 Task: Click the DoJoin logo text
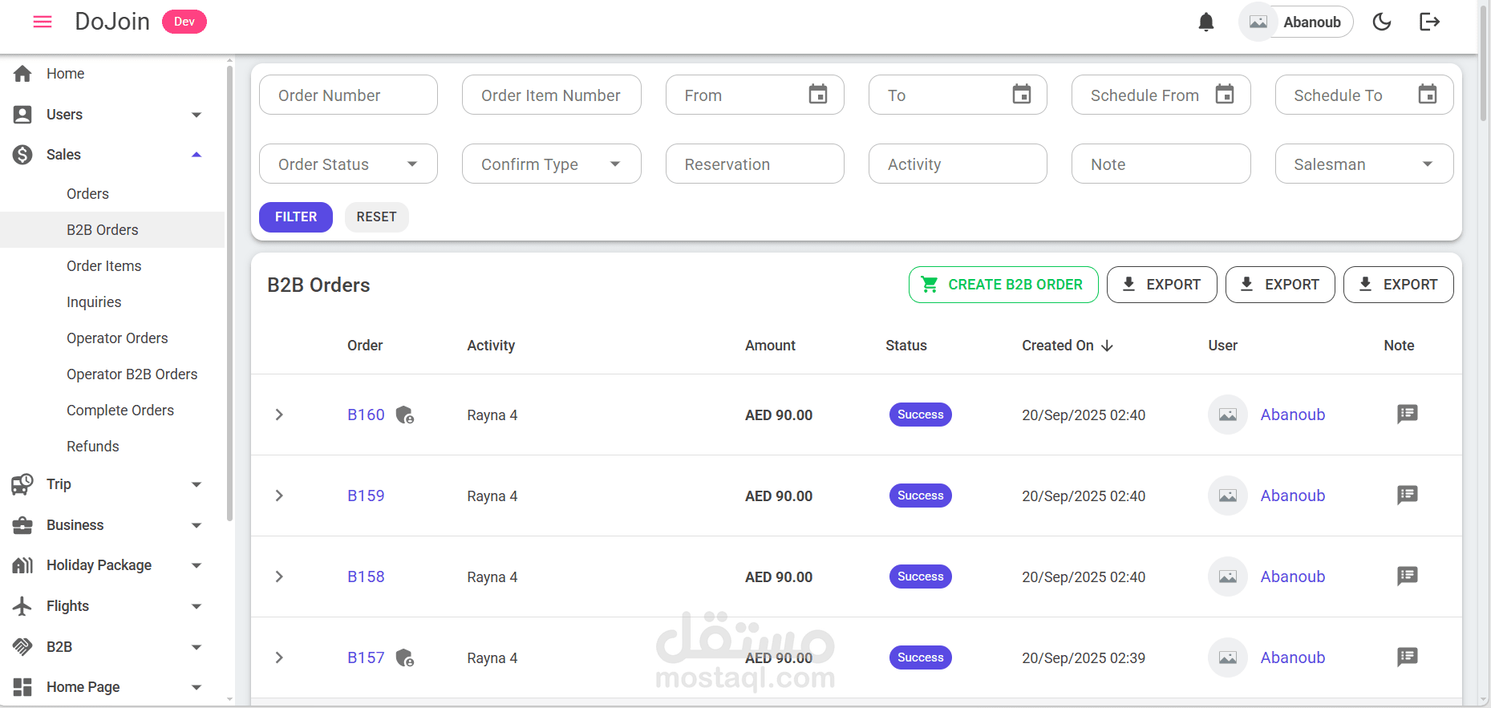112,22
